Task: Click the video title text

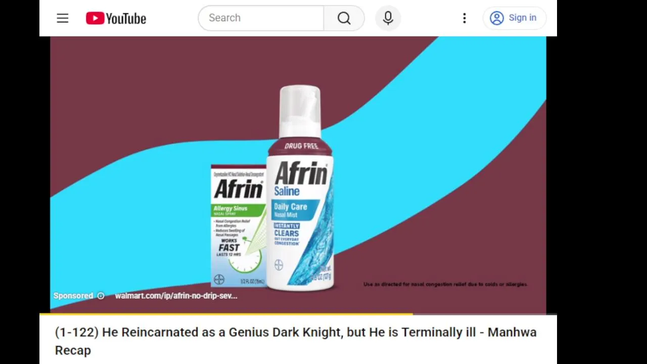Action: click(x=296, y=341)
